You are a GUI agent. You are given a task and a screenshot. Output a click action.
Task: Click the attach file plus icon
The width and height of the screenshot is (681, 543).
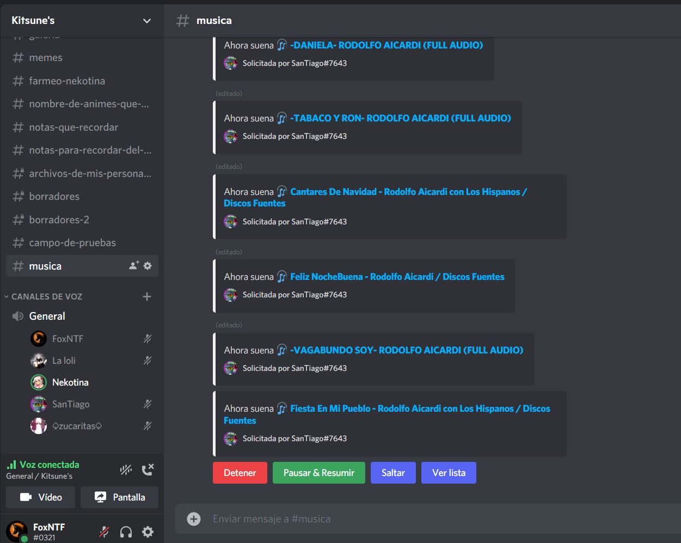[194, 519]
